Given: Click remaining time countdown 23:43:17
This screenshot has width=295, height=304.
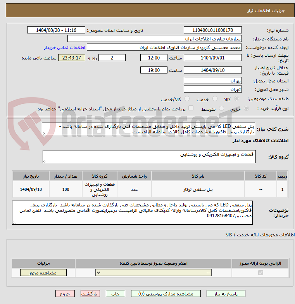Looking at the screenshot, I should point(72,58).
